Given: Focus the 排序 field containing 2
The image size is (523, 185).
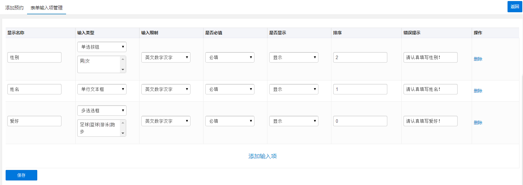Looking at the screenshot, I should click(360, 57).
